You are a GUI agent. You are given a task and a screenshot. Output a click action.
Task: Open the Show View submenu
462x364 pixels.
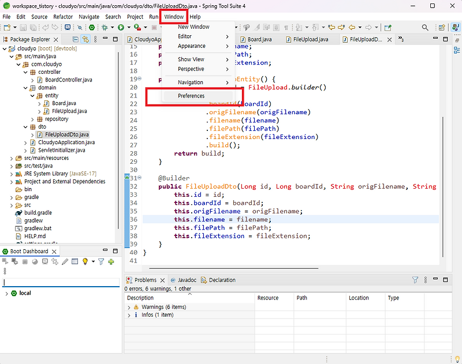tap(191, 59)
